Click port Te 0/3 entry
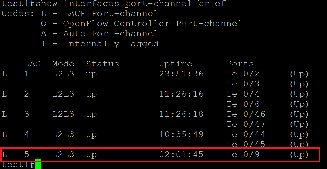The height and width of the screenshot is (169, 327). (243, 84)
